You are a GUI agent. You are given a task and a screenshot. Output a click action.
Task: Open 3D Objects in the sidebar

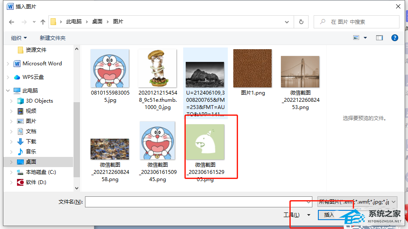35,101
